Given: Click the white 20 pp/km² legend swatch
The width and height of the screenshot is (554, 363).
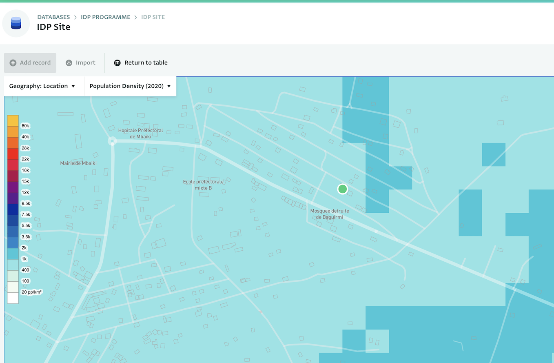Looking at the screenshot, I should 13,298.
